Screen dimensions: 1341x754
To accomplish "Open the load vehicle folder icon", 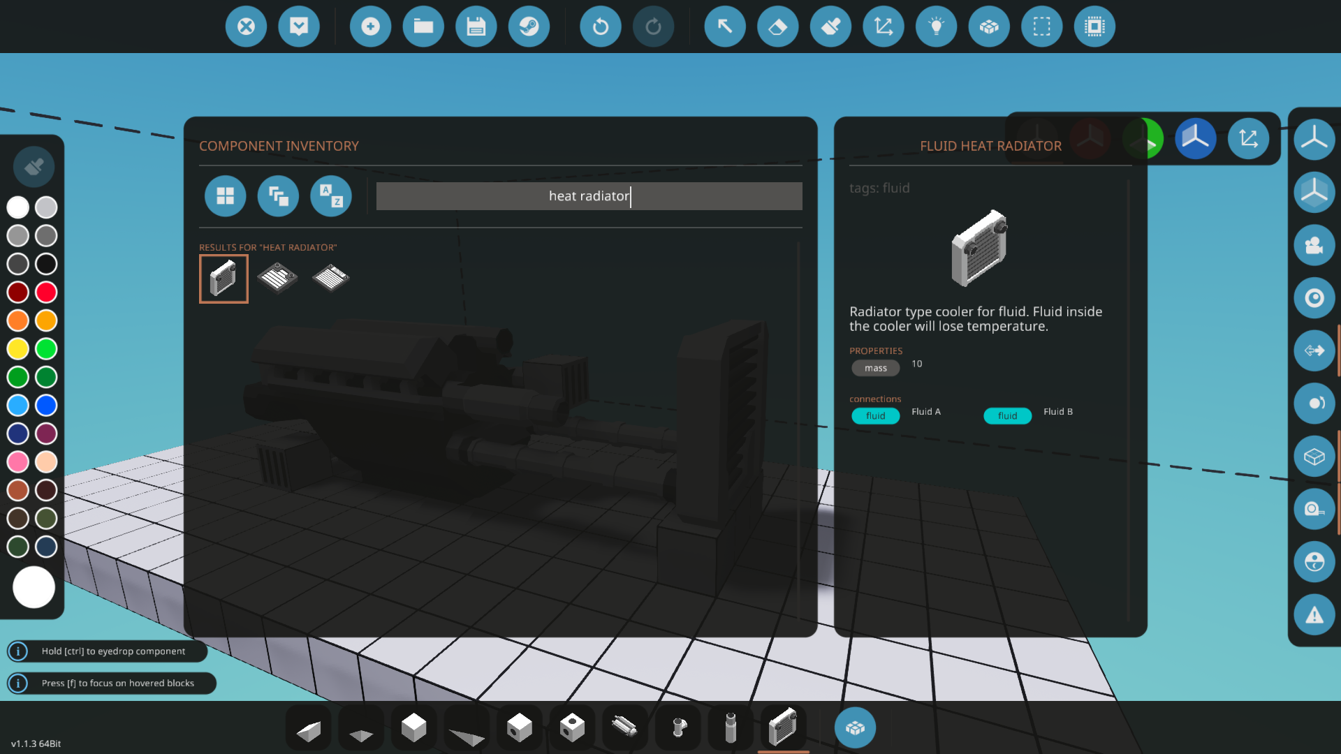I will 423,27.
